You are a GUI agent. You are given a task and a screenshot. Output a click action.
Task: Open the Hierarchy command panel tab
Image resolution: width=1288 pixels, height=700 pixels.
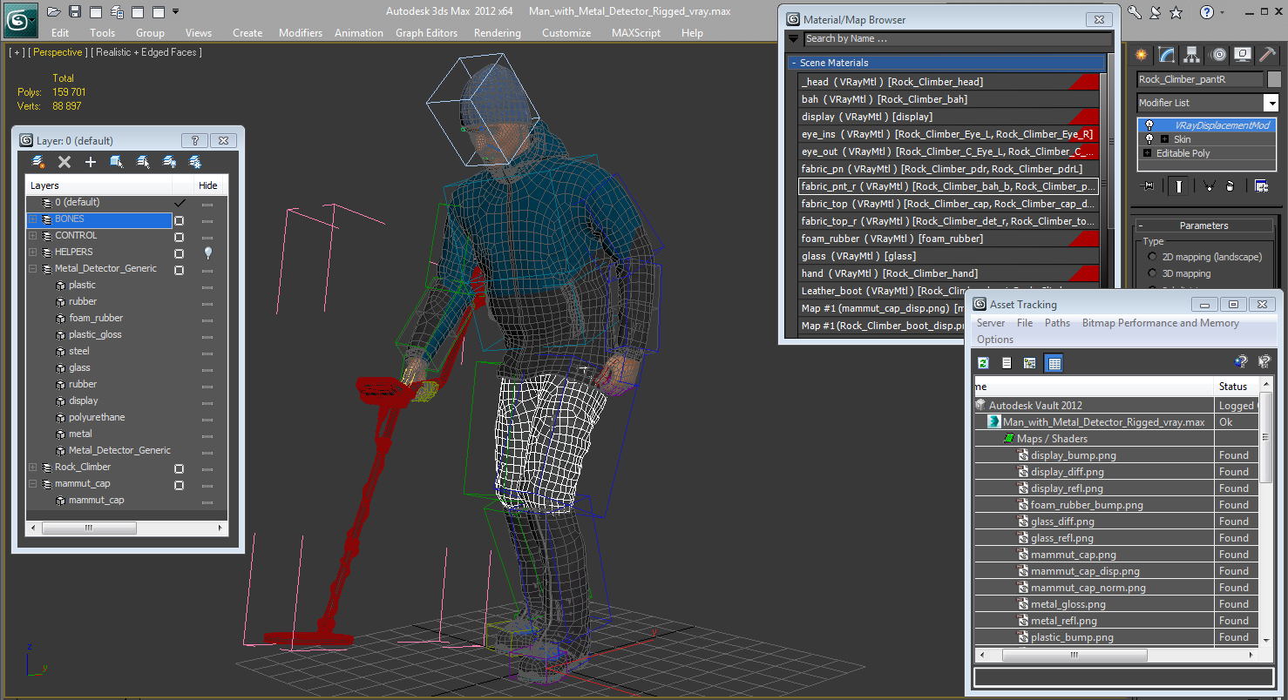(x=1192, y=55)
